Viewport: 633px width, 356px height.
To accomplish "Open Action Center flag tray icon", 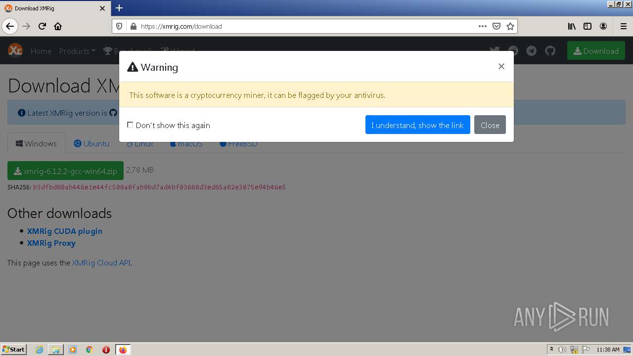I will point(586,350).
